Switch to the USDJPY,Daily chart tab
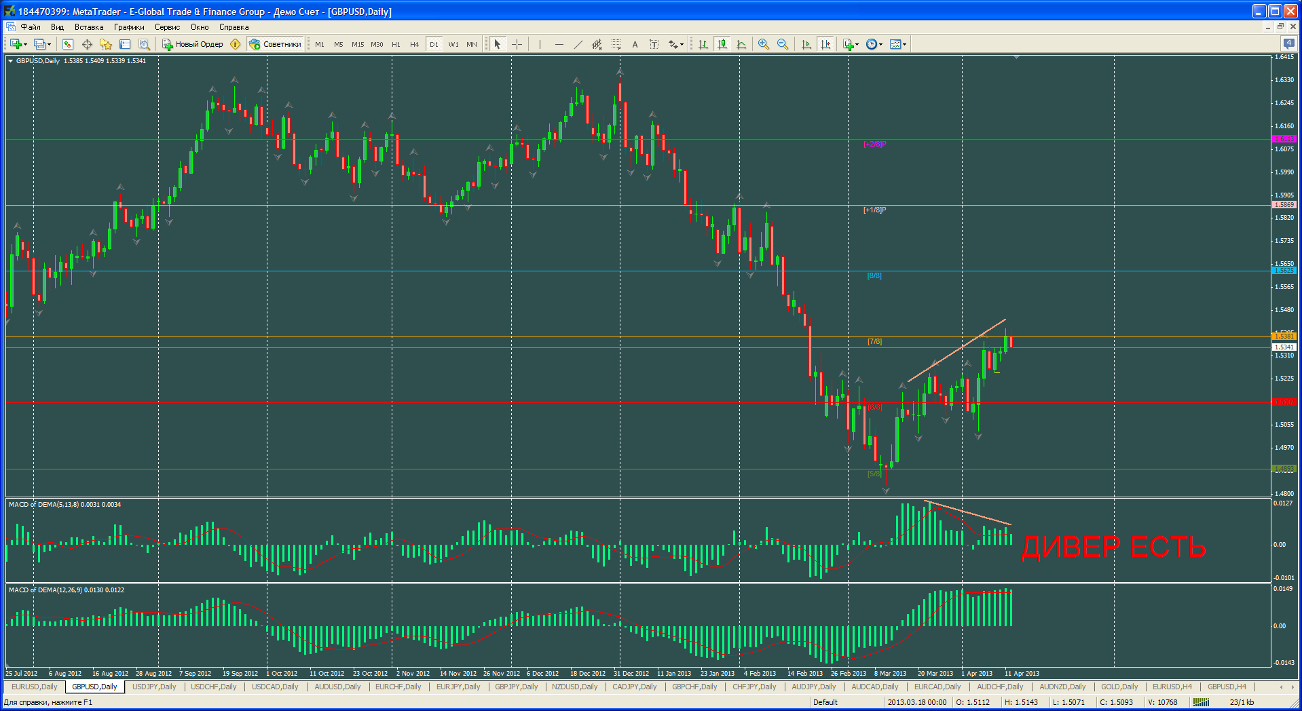1302x711 pixels. pyautogui.click(x=154, y=687)
